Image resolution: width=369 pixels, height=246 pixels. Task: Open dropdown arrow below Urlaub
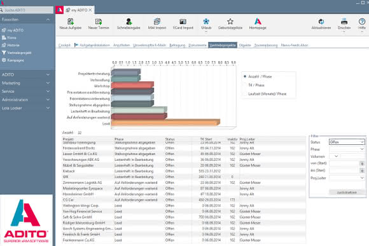(206, 32)
